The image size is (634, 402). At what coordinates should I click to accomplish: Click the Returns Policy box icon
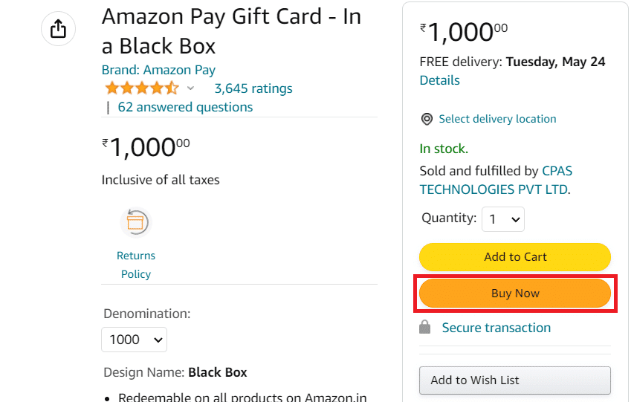click(x=136, y=222)
